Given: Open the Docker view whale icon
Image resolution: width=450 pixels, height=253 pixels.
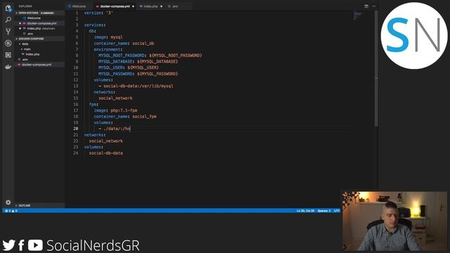Looking at the screenshot, I should pyautogui.click(x=8, y=67).
